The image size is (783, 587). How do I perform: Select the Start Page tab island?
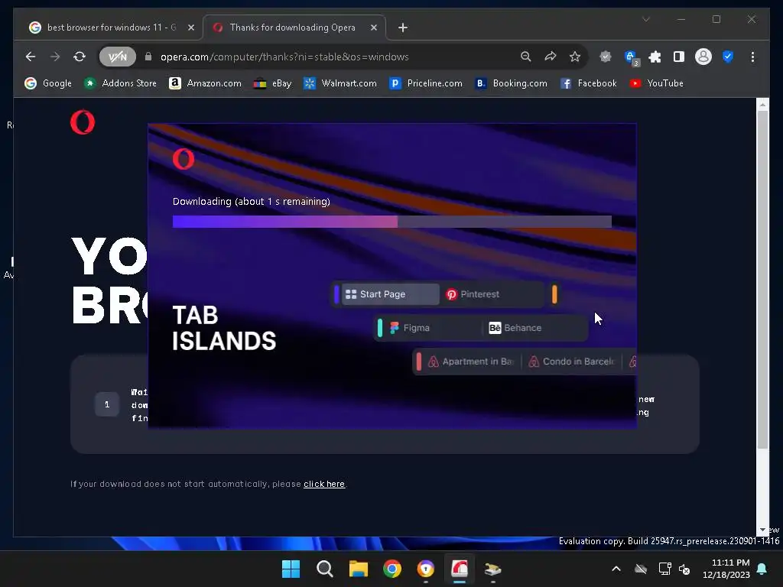[x=390, y=294]
